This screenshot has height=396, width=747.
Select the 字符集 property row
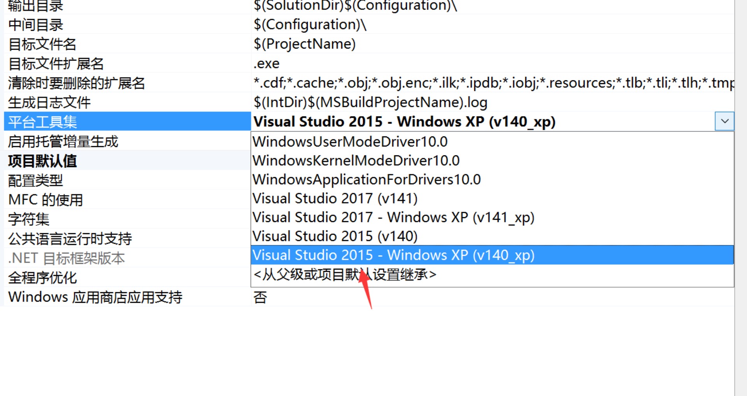pyautogui.click(x=29, y=219)
